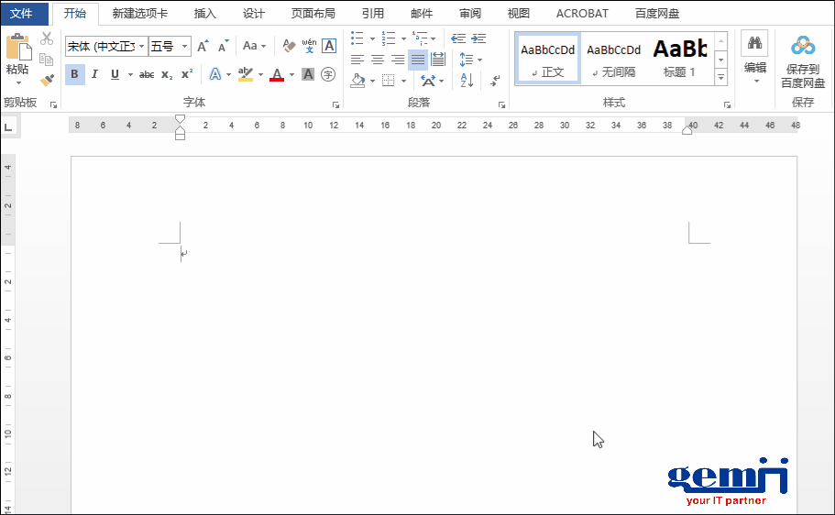
Task: Apply strikethrough with the abc icon
Action: (x=147, y=75)
